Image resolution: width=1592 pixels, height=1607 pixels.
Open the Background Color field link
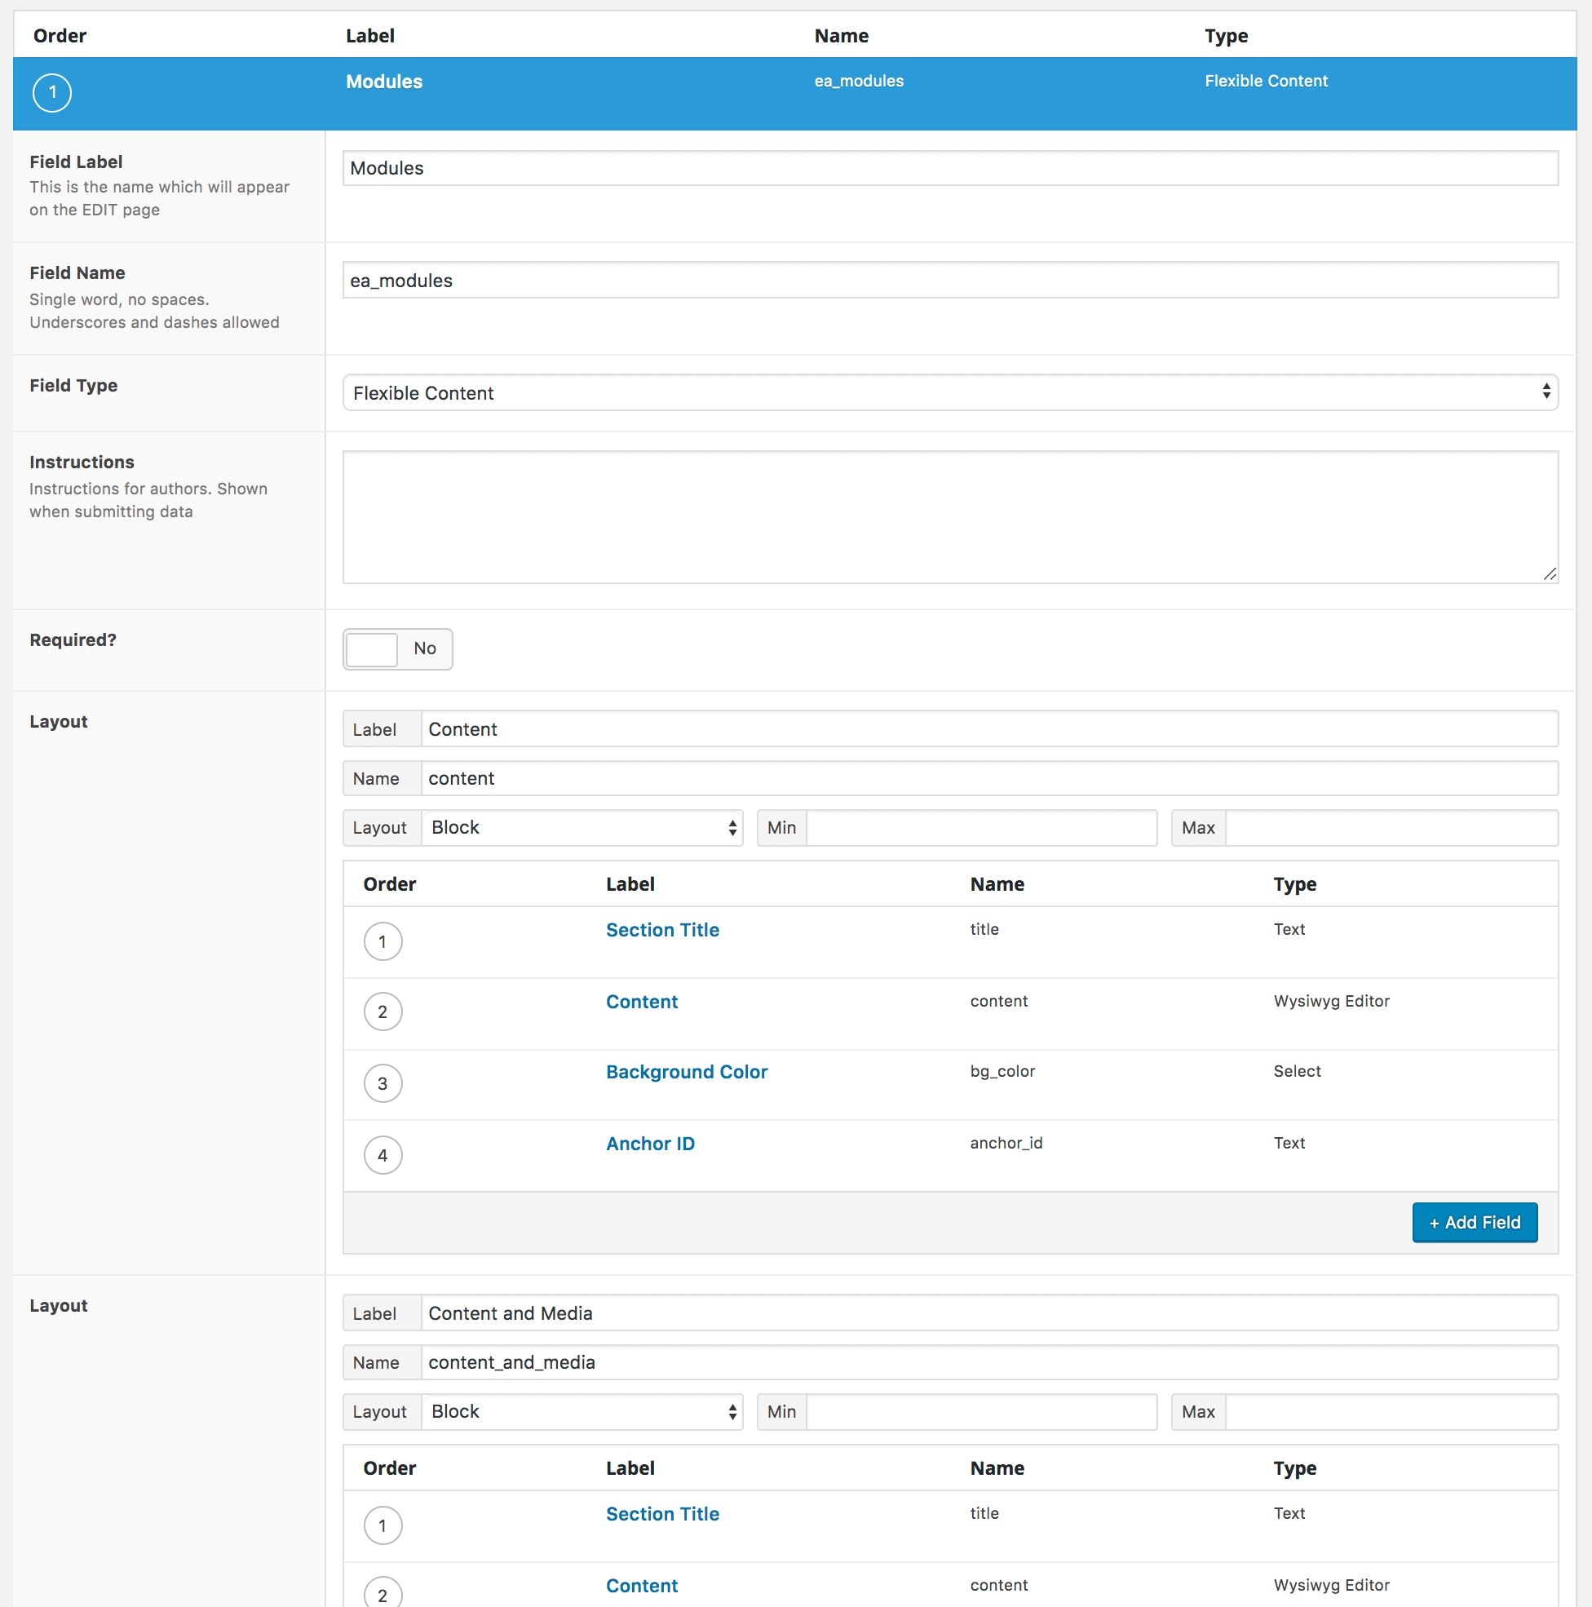click(686, 1072)
